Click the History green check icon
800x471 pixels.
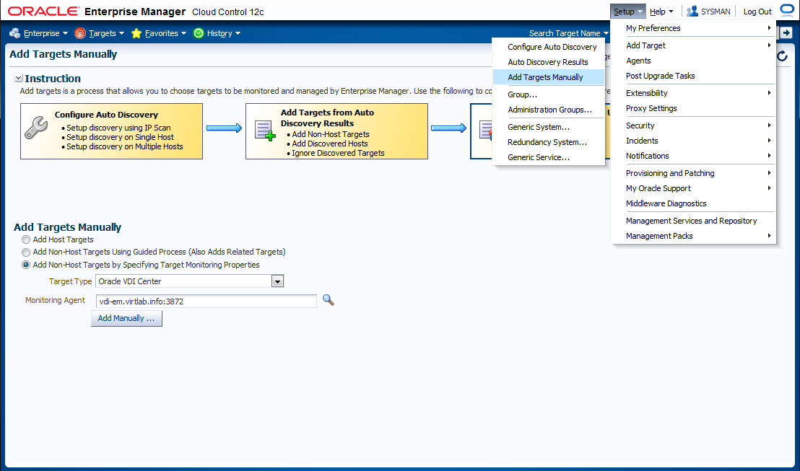[199, 33]
